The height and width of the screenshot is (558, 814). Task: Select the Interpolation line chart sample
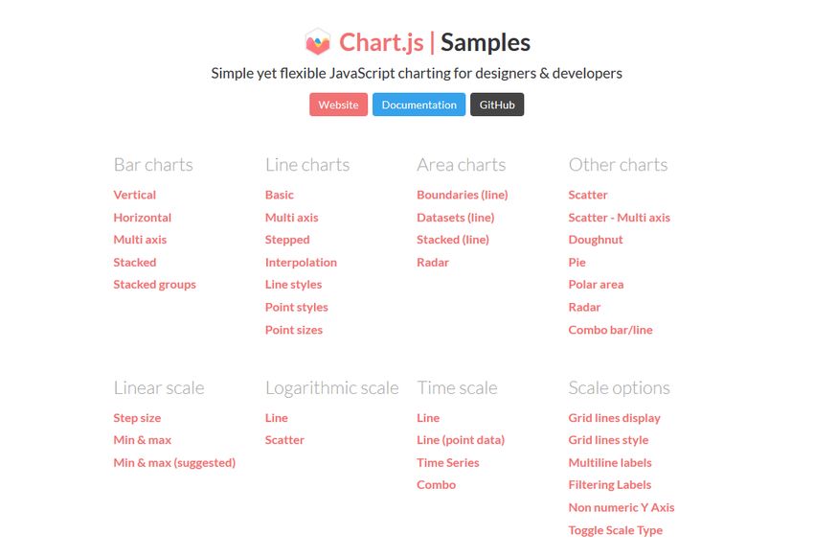pyautogui.click(x=301, y=262)
